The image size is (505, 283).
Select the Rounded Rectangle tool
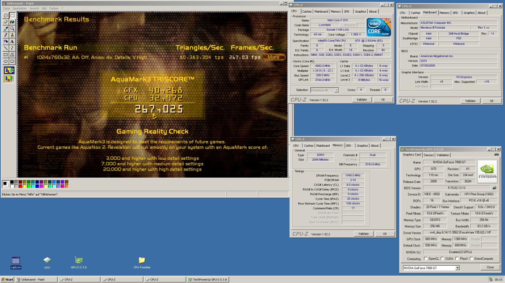(12, 61)
